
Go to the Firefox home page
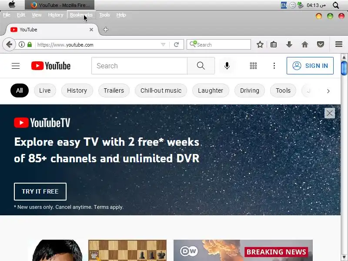click(305, 45)
